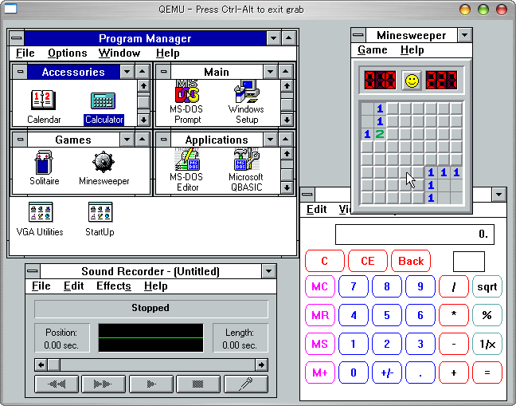Screen dimensions: 516x406
Task: Click the Calculator sqrt button
Action: [487, 286]
